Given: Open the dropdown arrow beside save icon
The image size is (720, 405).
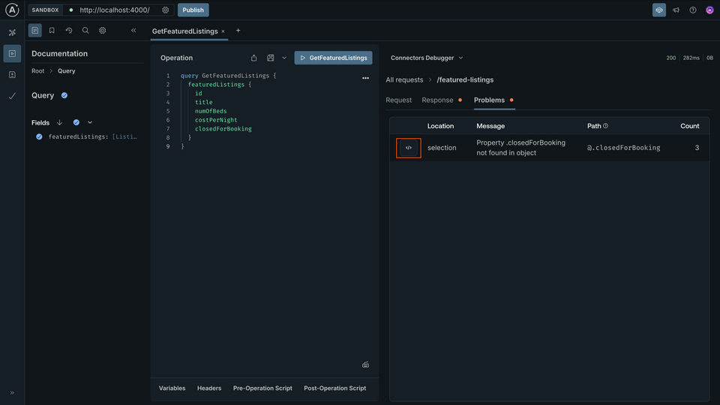Looking at the screenshot, I should click(x=284, y=58).
